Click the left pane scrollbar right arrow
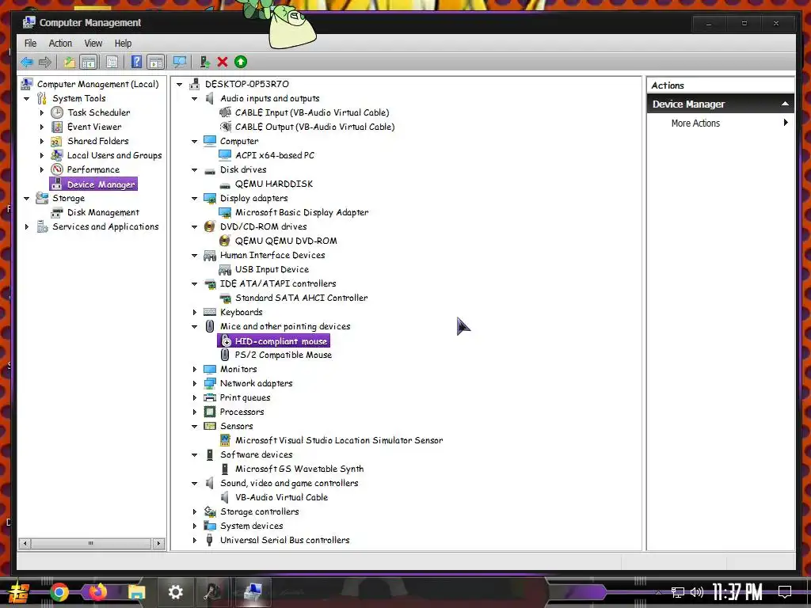Screen dimensions: 811x608 click(x=158, y=543)
